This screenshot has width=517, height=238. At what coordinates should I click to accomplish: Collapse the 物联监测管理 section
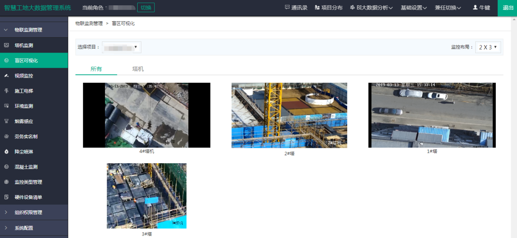(28, 30)
